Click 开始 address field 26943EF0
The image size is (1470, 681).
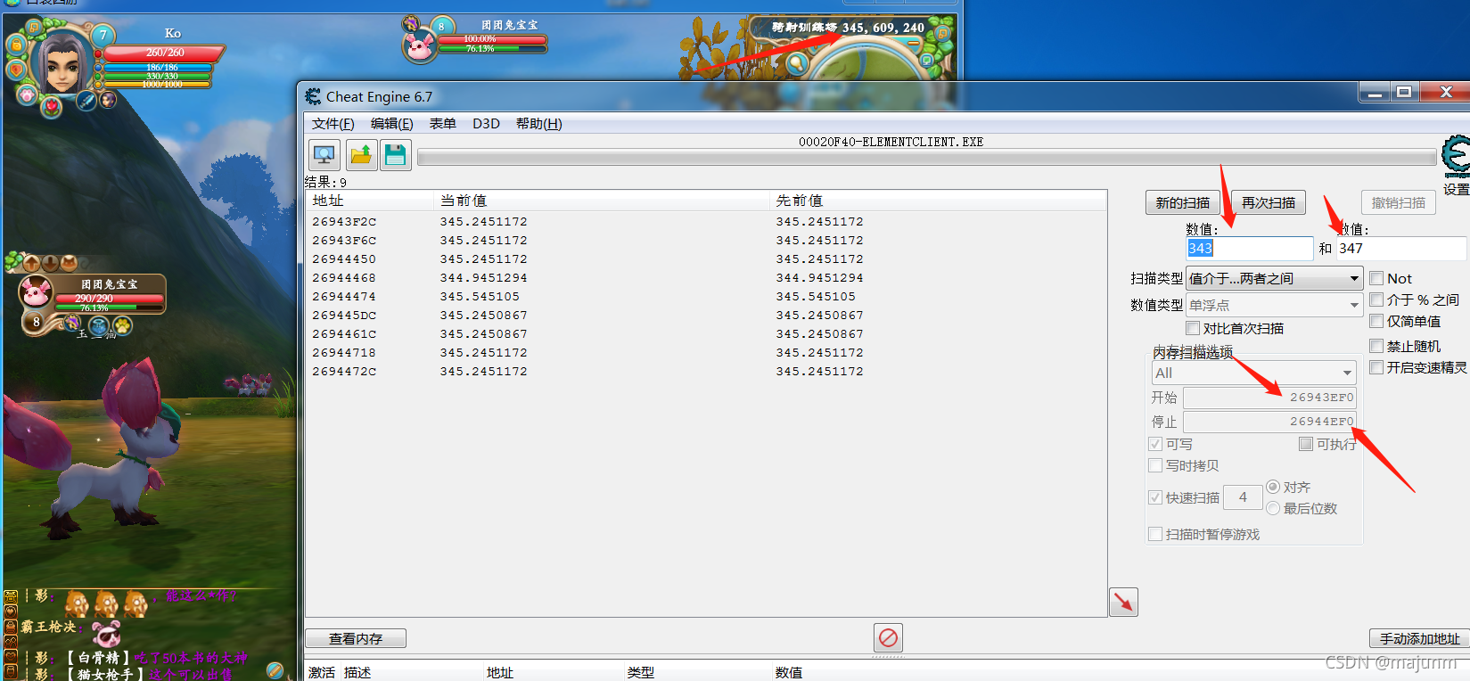pyautogui.click(x=1270, y=398)
